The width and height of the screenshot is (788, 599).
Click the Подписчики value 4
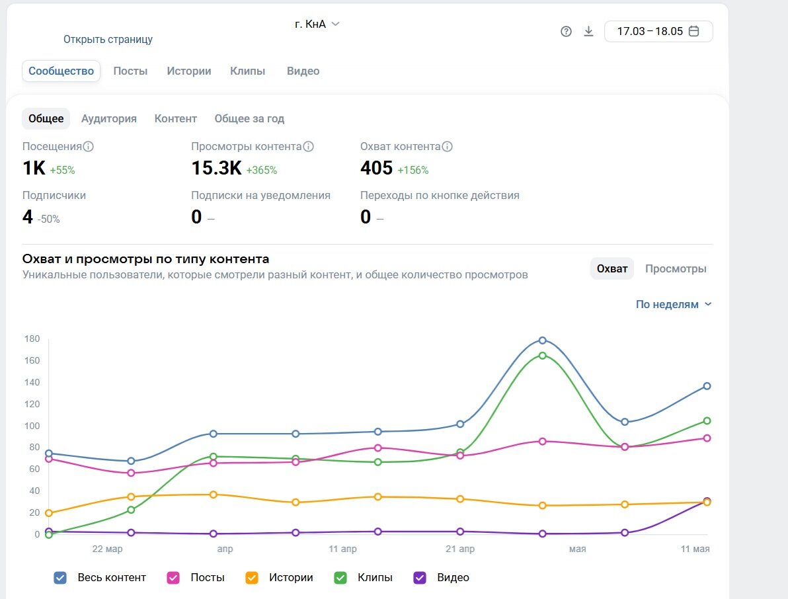28,217
